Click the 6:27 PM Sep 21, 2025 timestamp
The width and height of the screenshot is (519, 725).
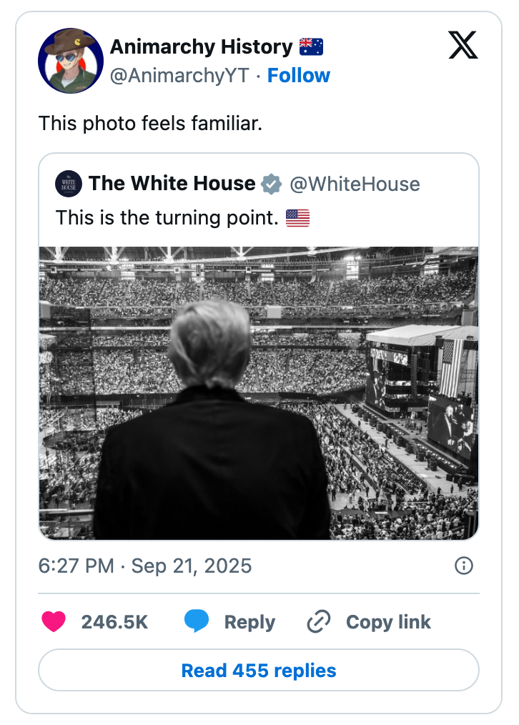pos(145,566)
